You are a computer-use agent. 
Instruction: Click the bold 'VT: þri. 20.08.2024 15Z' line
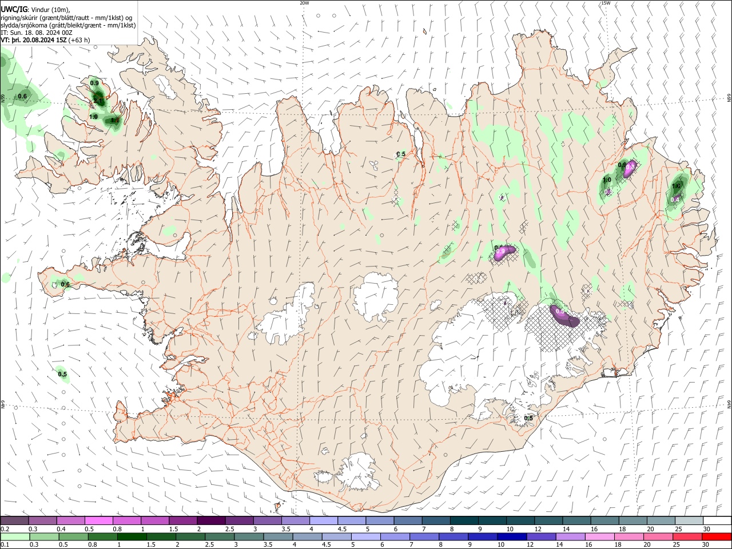[x=34, y=40]
